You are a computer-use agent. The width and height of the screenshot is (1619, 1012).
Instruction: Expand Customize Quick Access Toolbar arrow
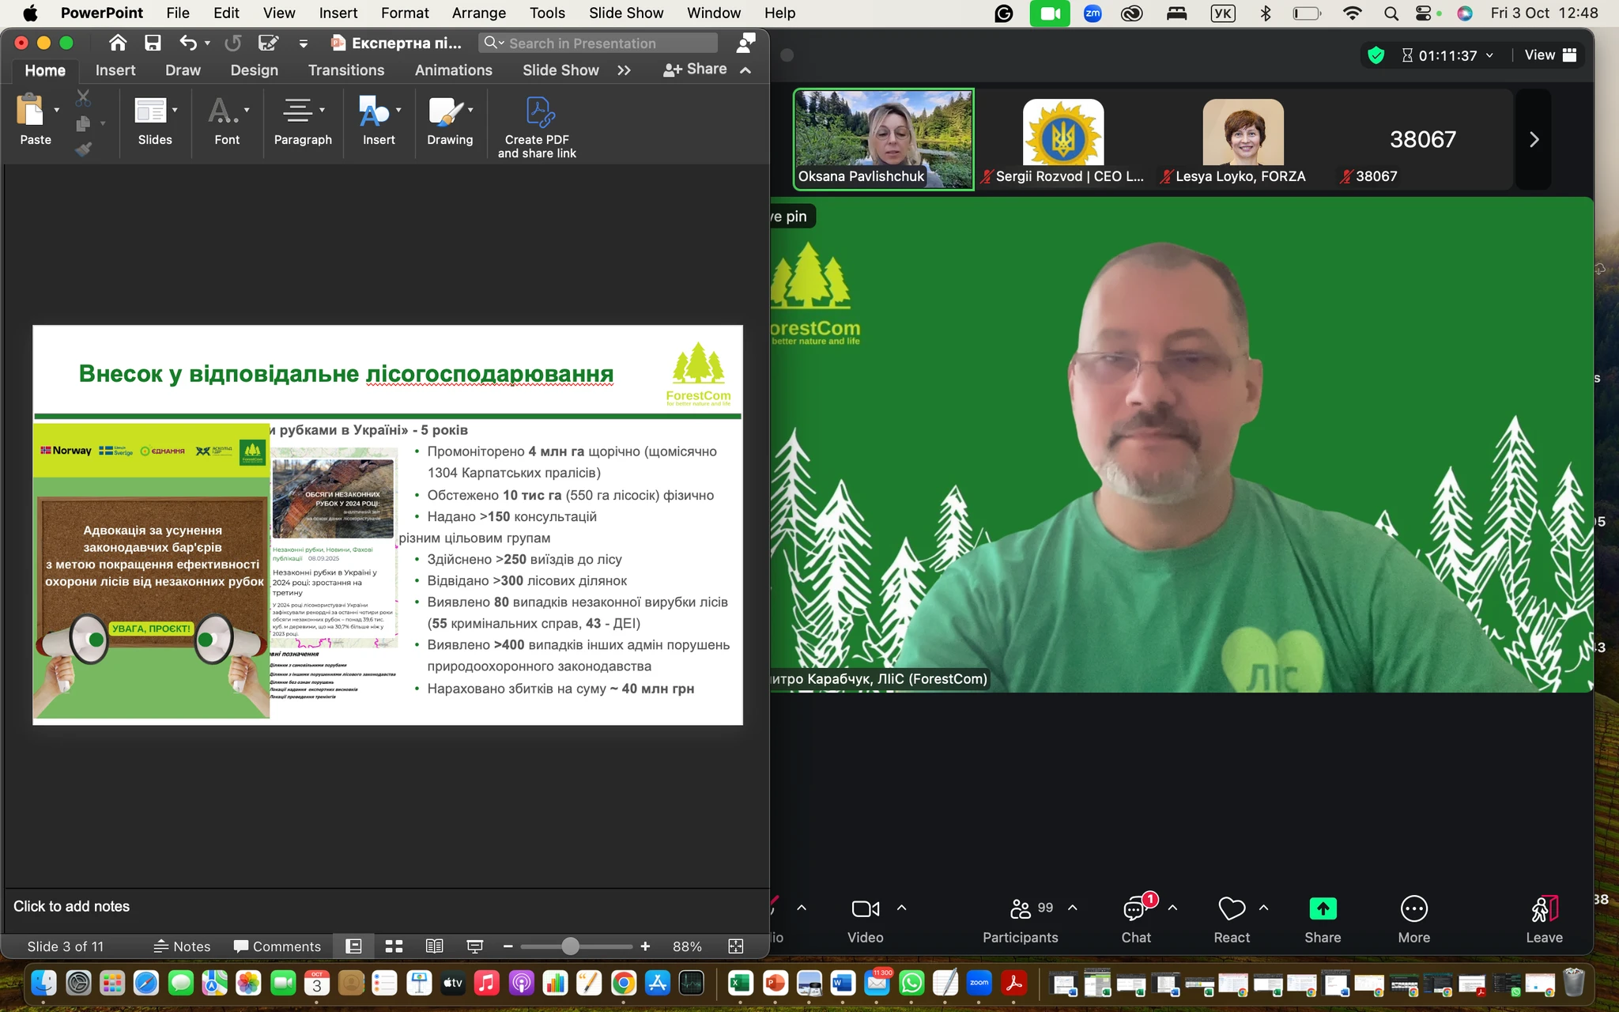(303, 43)
